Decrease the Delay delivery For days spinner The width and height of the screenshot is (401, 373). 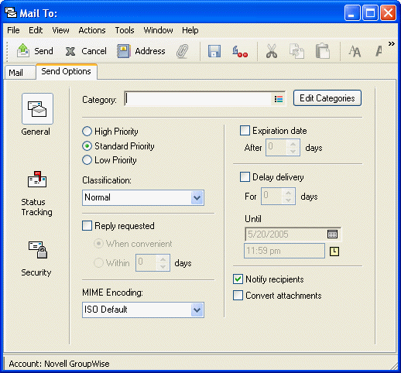pyautogui.click(x=288, y=200)
